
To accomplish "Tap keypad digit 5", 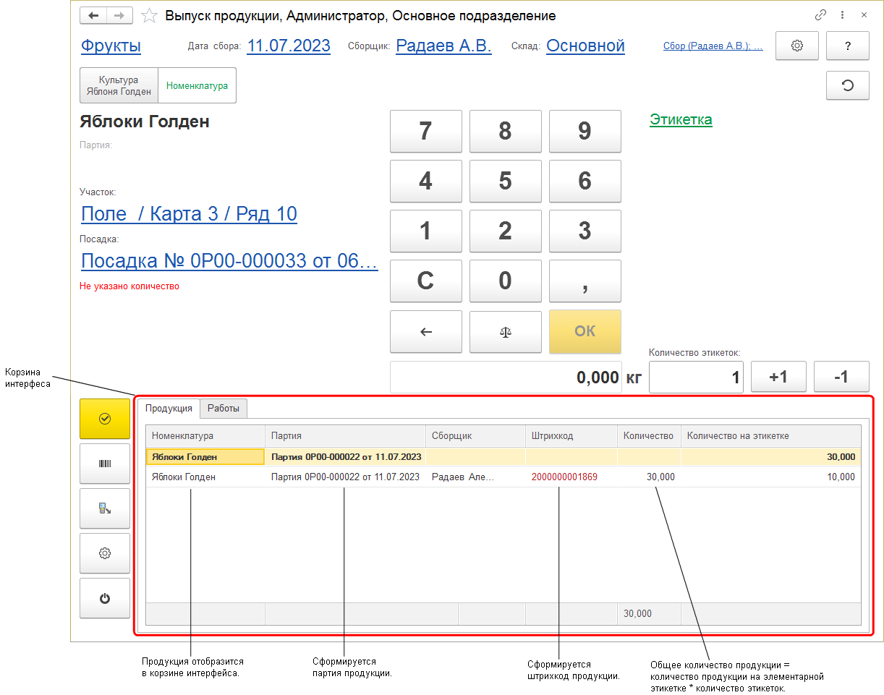I will tap(505, 181).
